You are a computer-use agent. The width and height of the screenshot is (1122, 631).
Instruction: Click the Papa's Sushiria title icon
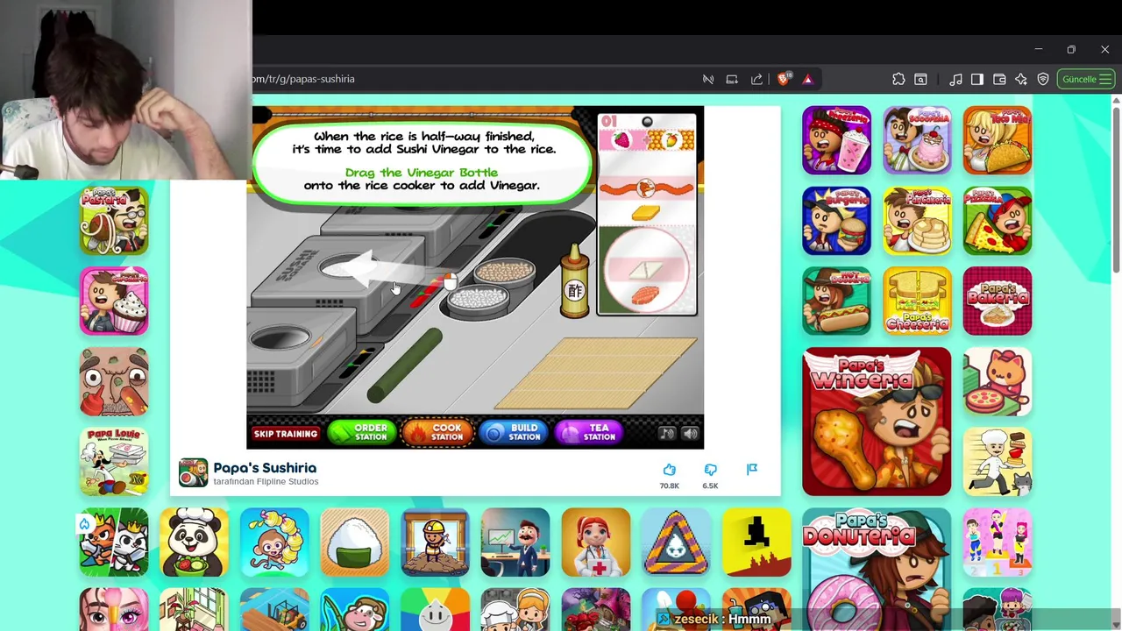point(193,473)
